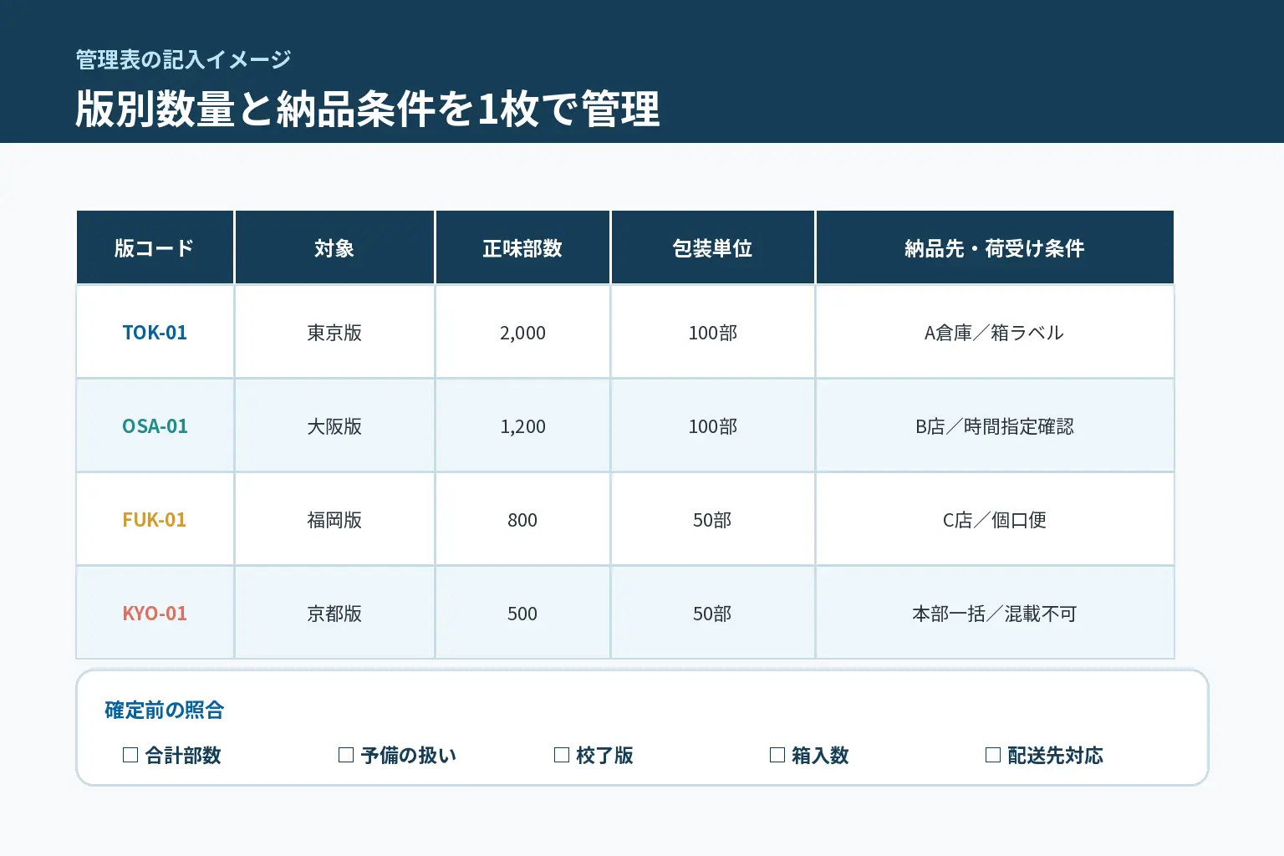Select the 50部 cell in KYO-01 row
This screenshot has width=1284, height=856.
pos(712,614)
